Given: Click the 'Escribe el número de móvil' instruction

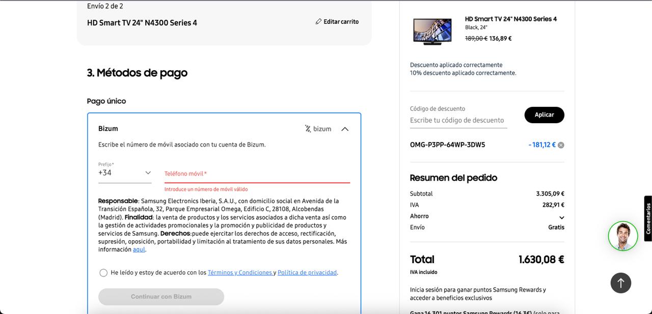Looking at the screenshot, I should 182,145.
